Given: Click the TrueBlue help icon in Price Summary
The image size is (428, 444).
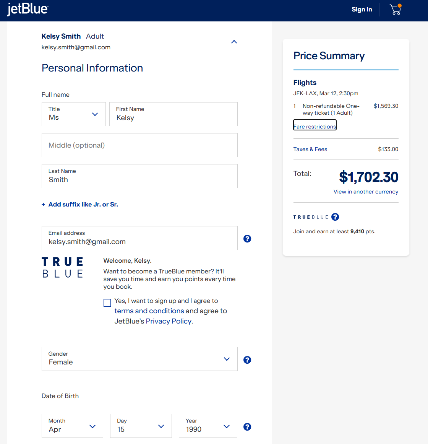Looking at the screenshot, I should point(335,217).
